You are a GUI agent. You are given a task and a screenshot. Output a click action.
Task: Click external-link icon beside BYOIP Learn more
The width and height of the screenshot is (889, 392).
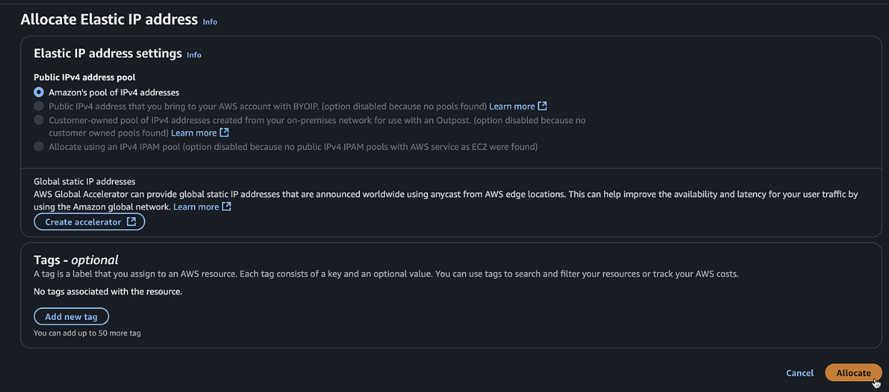coord(543,106)
